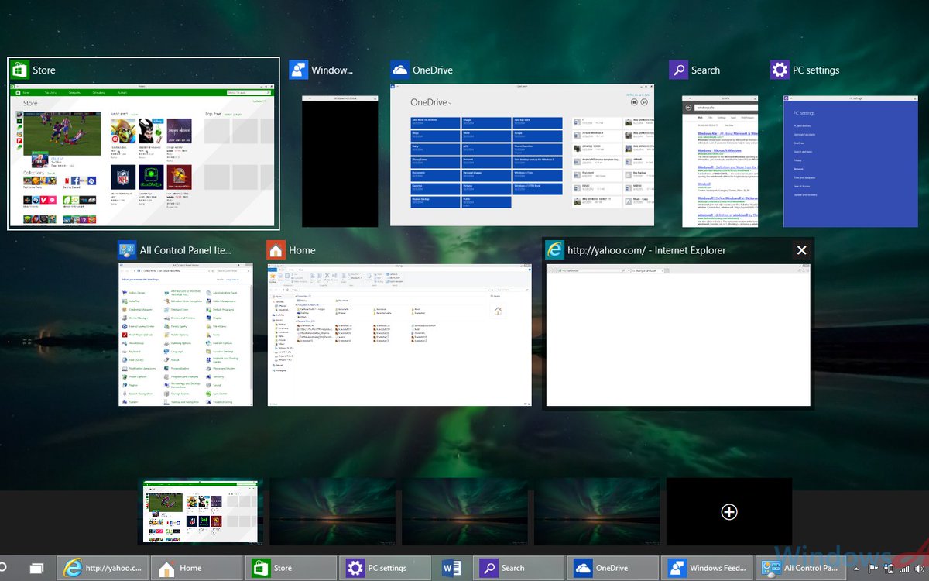Click the "Window..." title text in Task View
This screenshot has width=929, height=581.
point(332,70)
